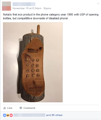Viewport: 101px width, 120px height.
Task: Click the Nokia logo in the photo
Action: point(35,50)
